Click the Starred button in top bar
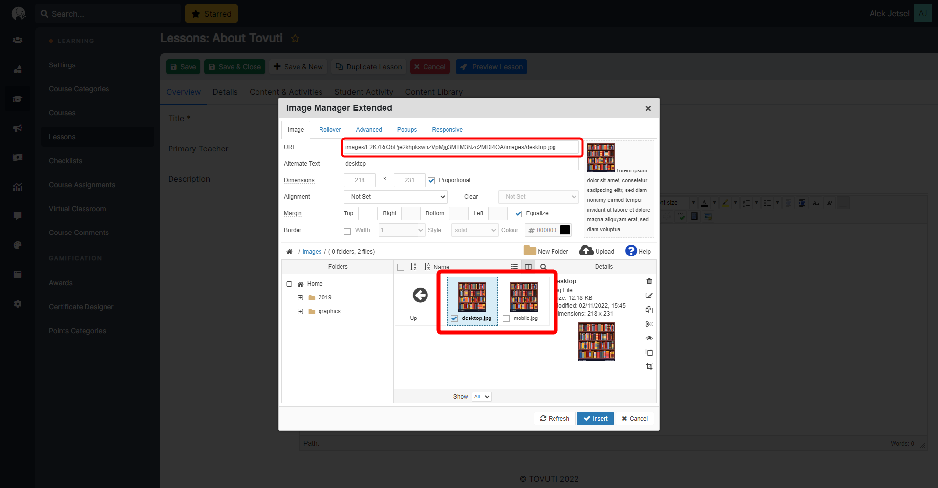The image size is (938, 488). coord(212,14)
